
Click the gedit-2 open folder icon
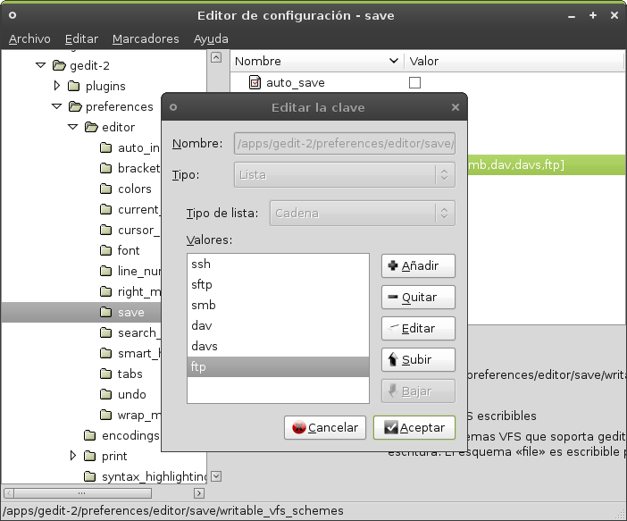tap(59, 65)
